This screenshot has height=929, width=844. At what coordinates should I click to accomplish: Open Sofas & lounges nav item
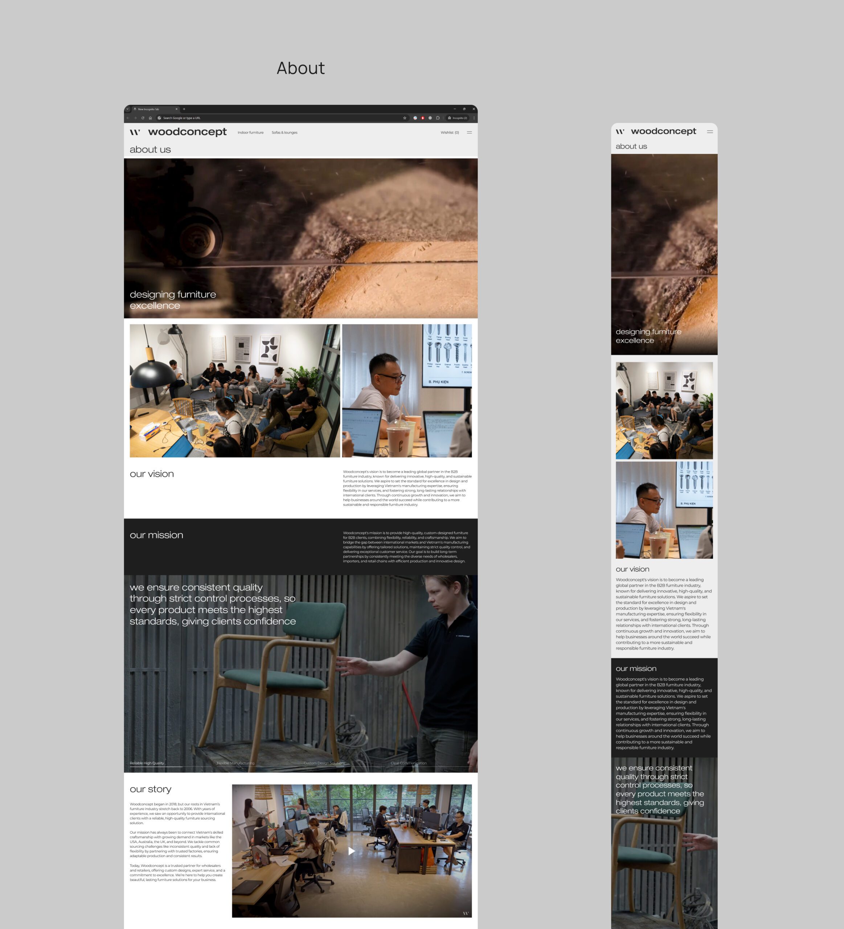(284, 133)
